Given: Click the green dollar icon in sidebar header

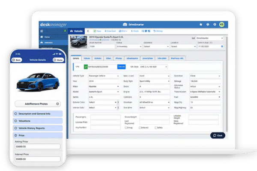Looking at the screenshot, I should (65, 31).
